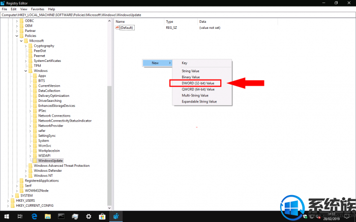Click the tree scrollbar up arrow

[109, 21]
